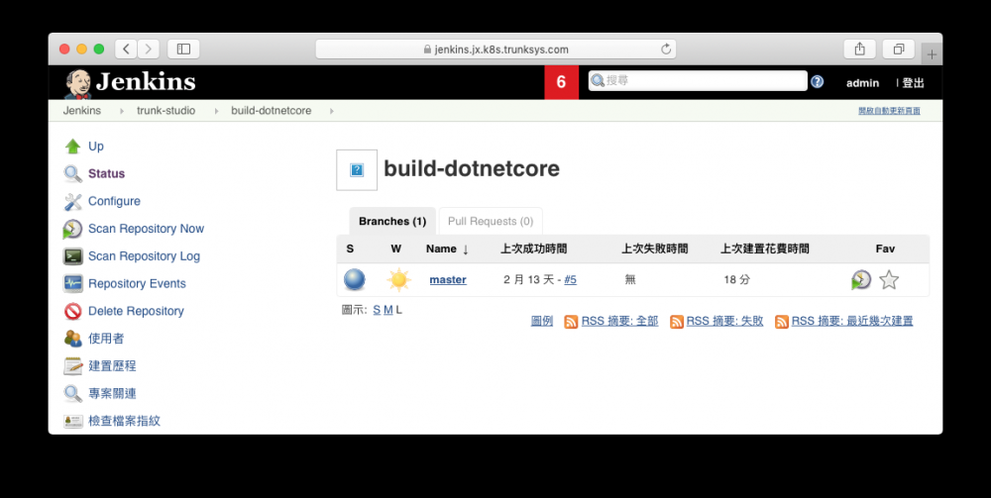Screen dimensions: 991x498
Task: Click the build-dotnetcore project avatar icon
Action: click(357, 169)
